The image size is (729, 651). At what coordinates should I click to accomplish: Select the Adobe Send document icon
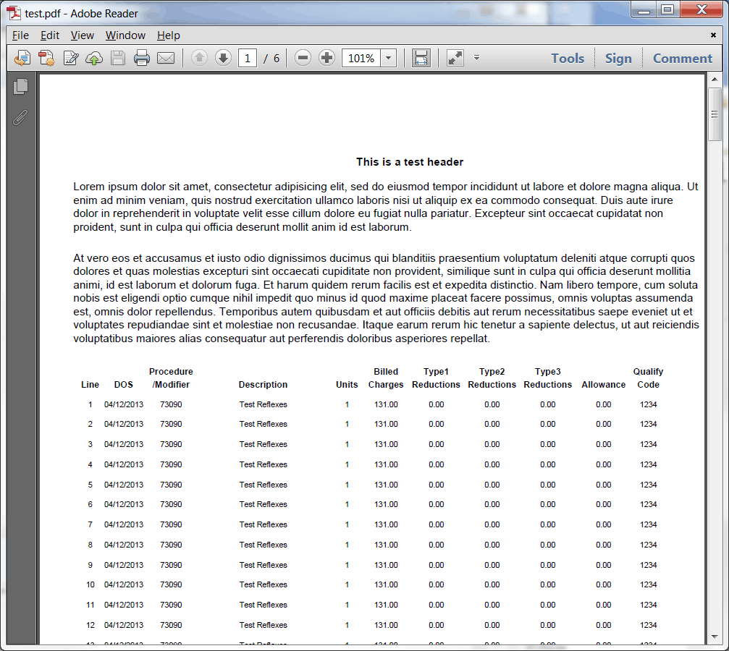click(46, 58)
